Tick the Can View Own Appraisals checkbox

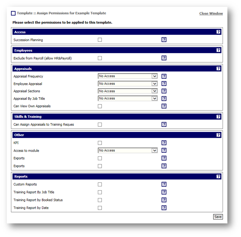[100, 106]
